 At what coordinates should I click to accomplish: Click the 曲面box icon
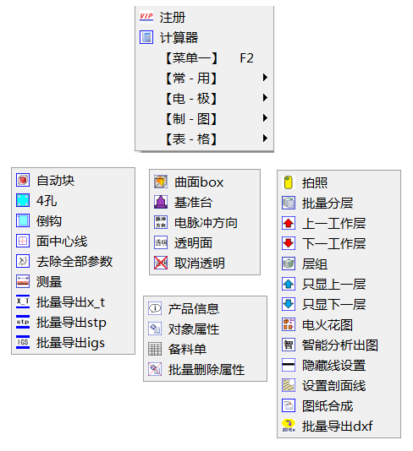coord(161,182)
